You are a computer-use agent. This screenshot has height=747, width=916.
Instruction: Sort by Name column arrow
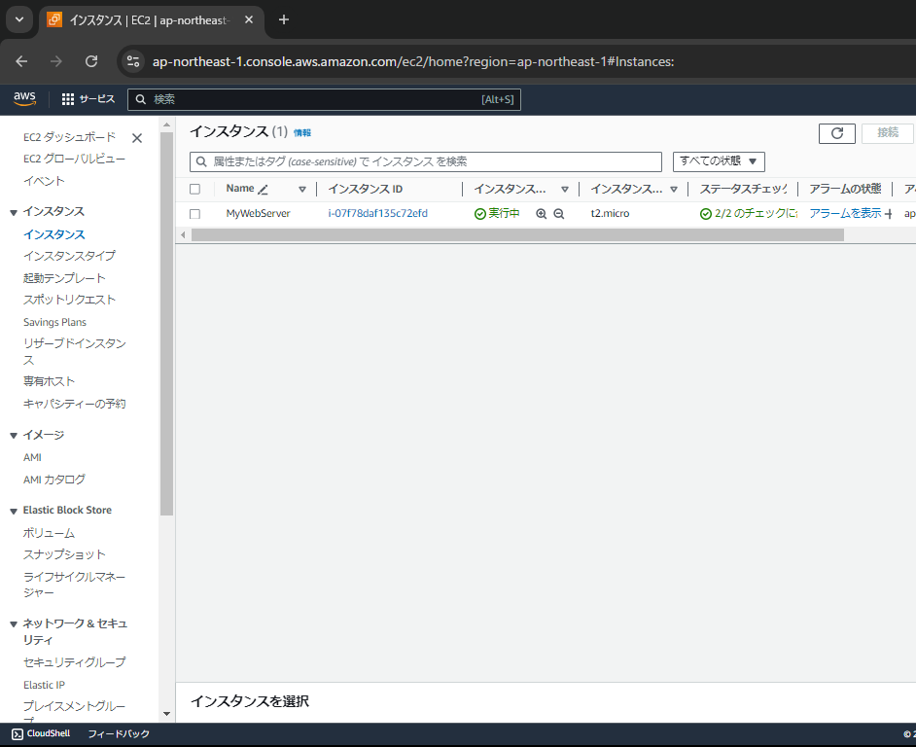302,190
